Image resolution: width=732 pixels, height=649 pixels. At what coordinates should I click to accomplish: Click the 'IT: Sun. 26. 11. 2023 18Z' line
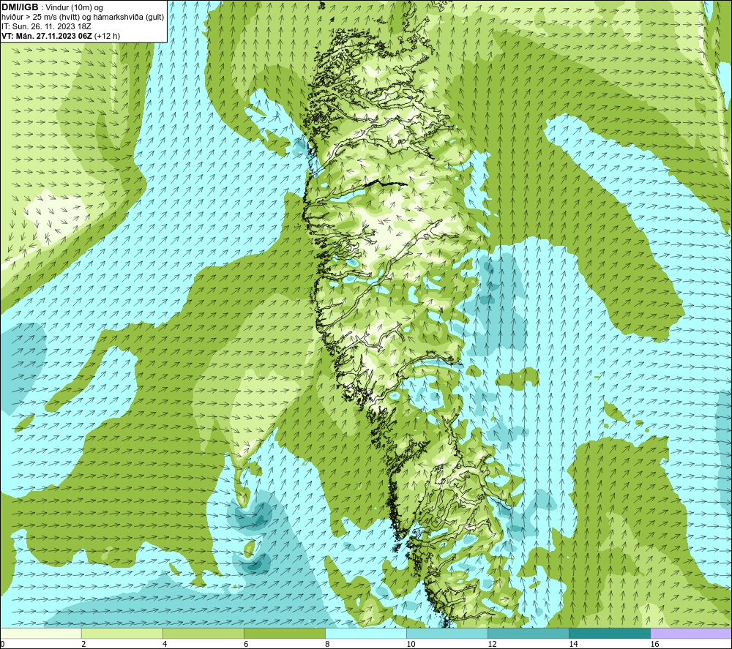pyautogui.click(x=46, y=26)
